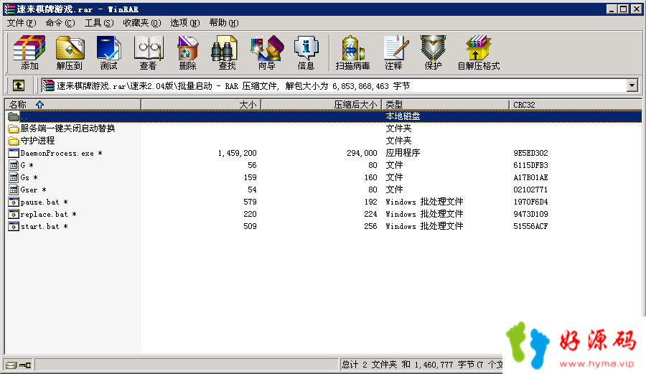646x374 pixels.
Task: Start Virus Scan (扫描病毒) tool
Action: point(352,52)
